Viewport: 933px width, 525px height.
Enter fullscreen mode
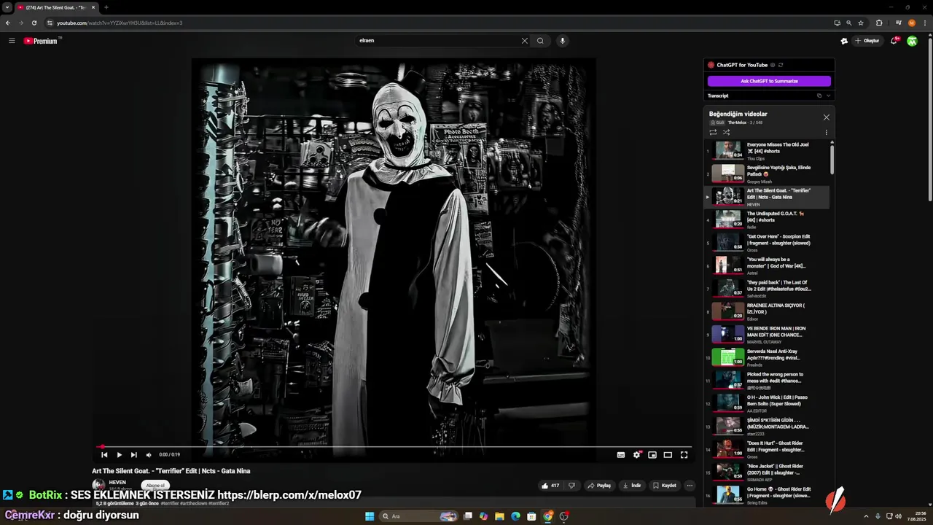684,455
